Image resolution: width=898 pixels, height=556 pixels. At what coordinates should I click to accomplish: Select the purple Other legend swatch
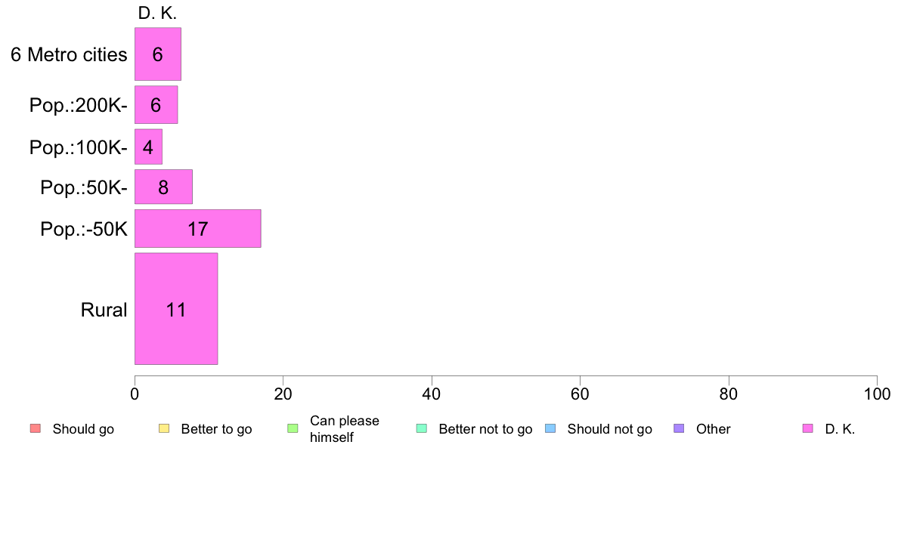[678, 429]
